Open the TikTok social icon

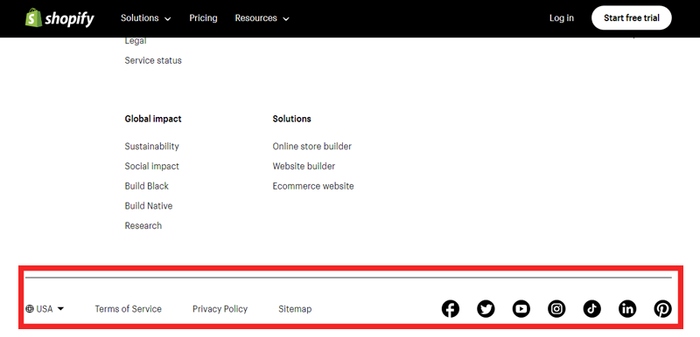592,308
